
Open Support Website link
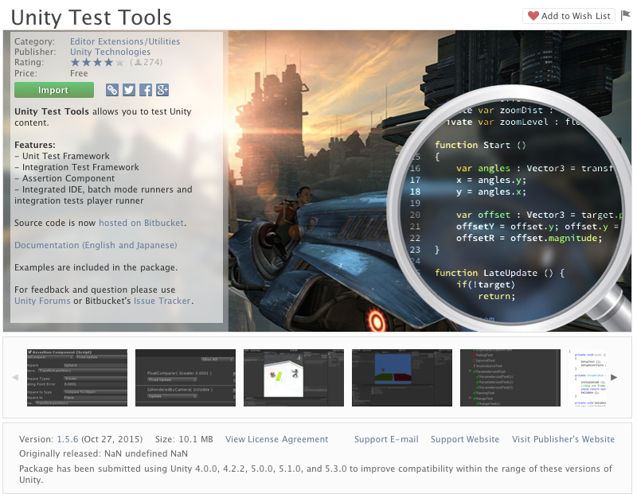(465, 439)
